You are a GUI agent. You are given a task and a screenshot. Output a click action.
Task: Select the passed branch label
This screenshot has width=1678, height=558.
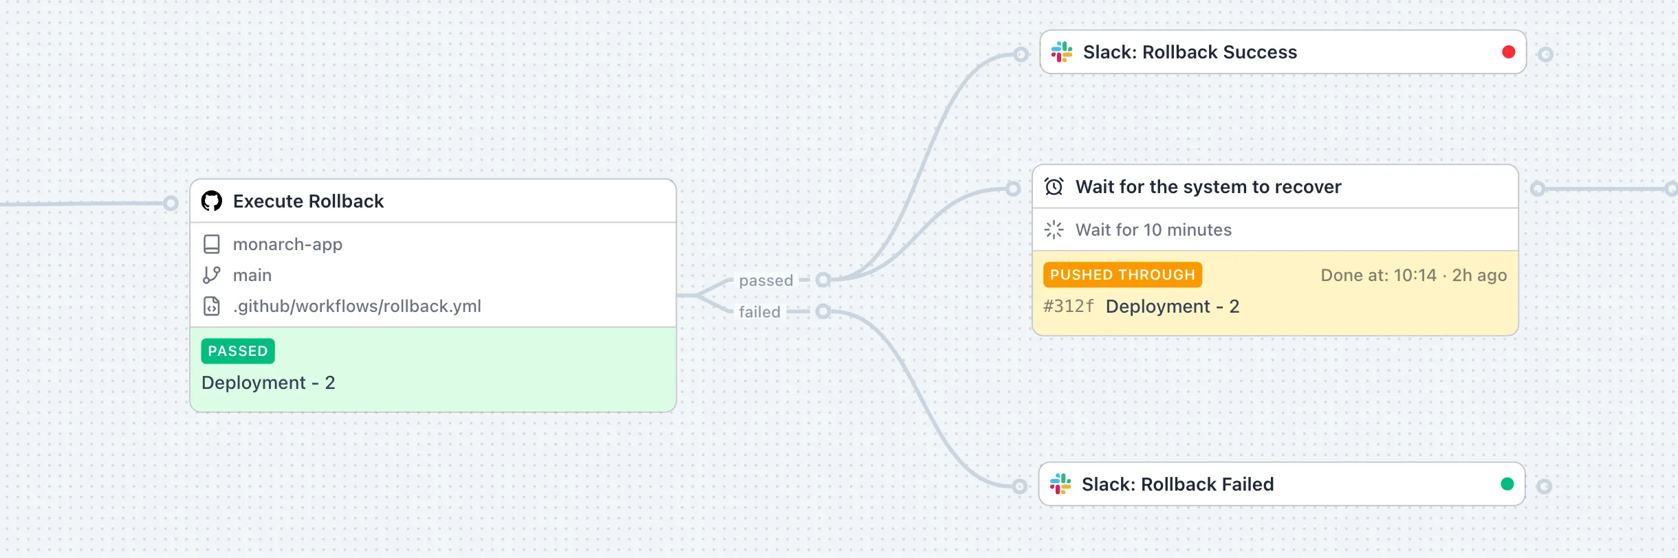coord(765,280)
